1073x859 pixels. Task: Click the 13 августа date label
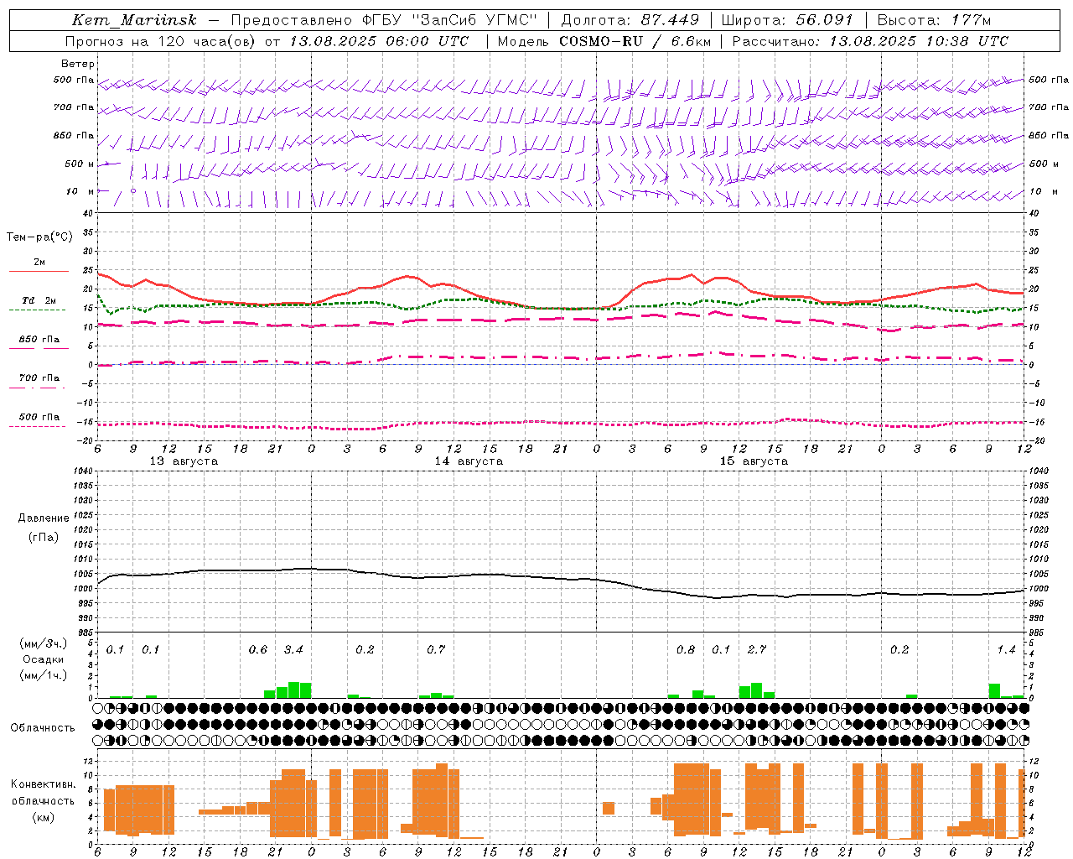click(x=184, y=461)
